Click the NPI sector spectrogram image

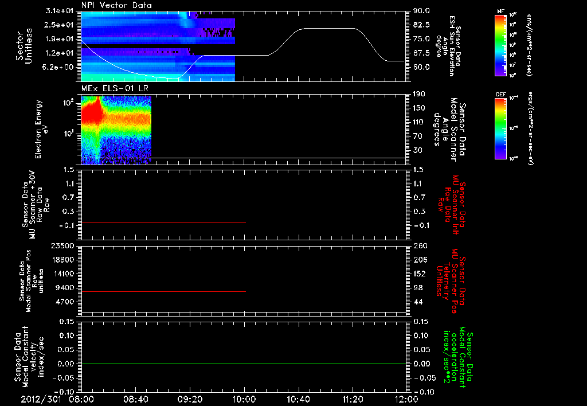pos(158,46)
